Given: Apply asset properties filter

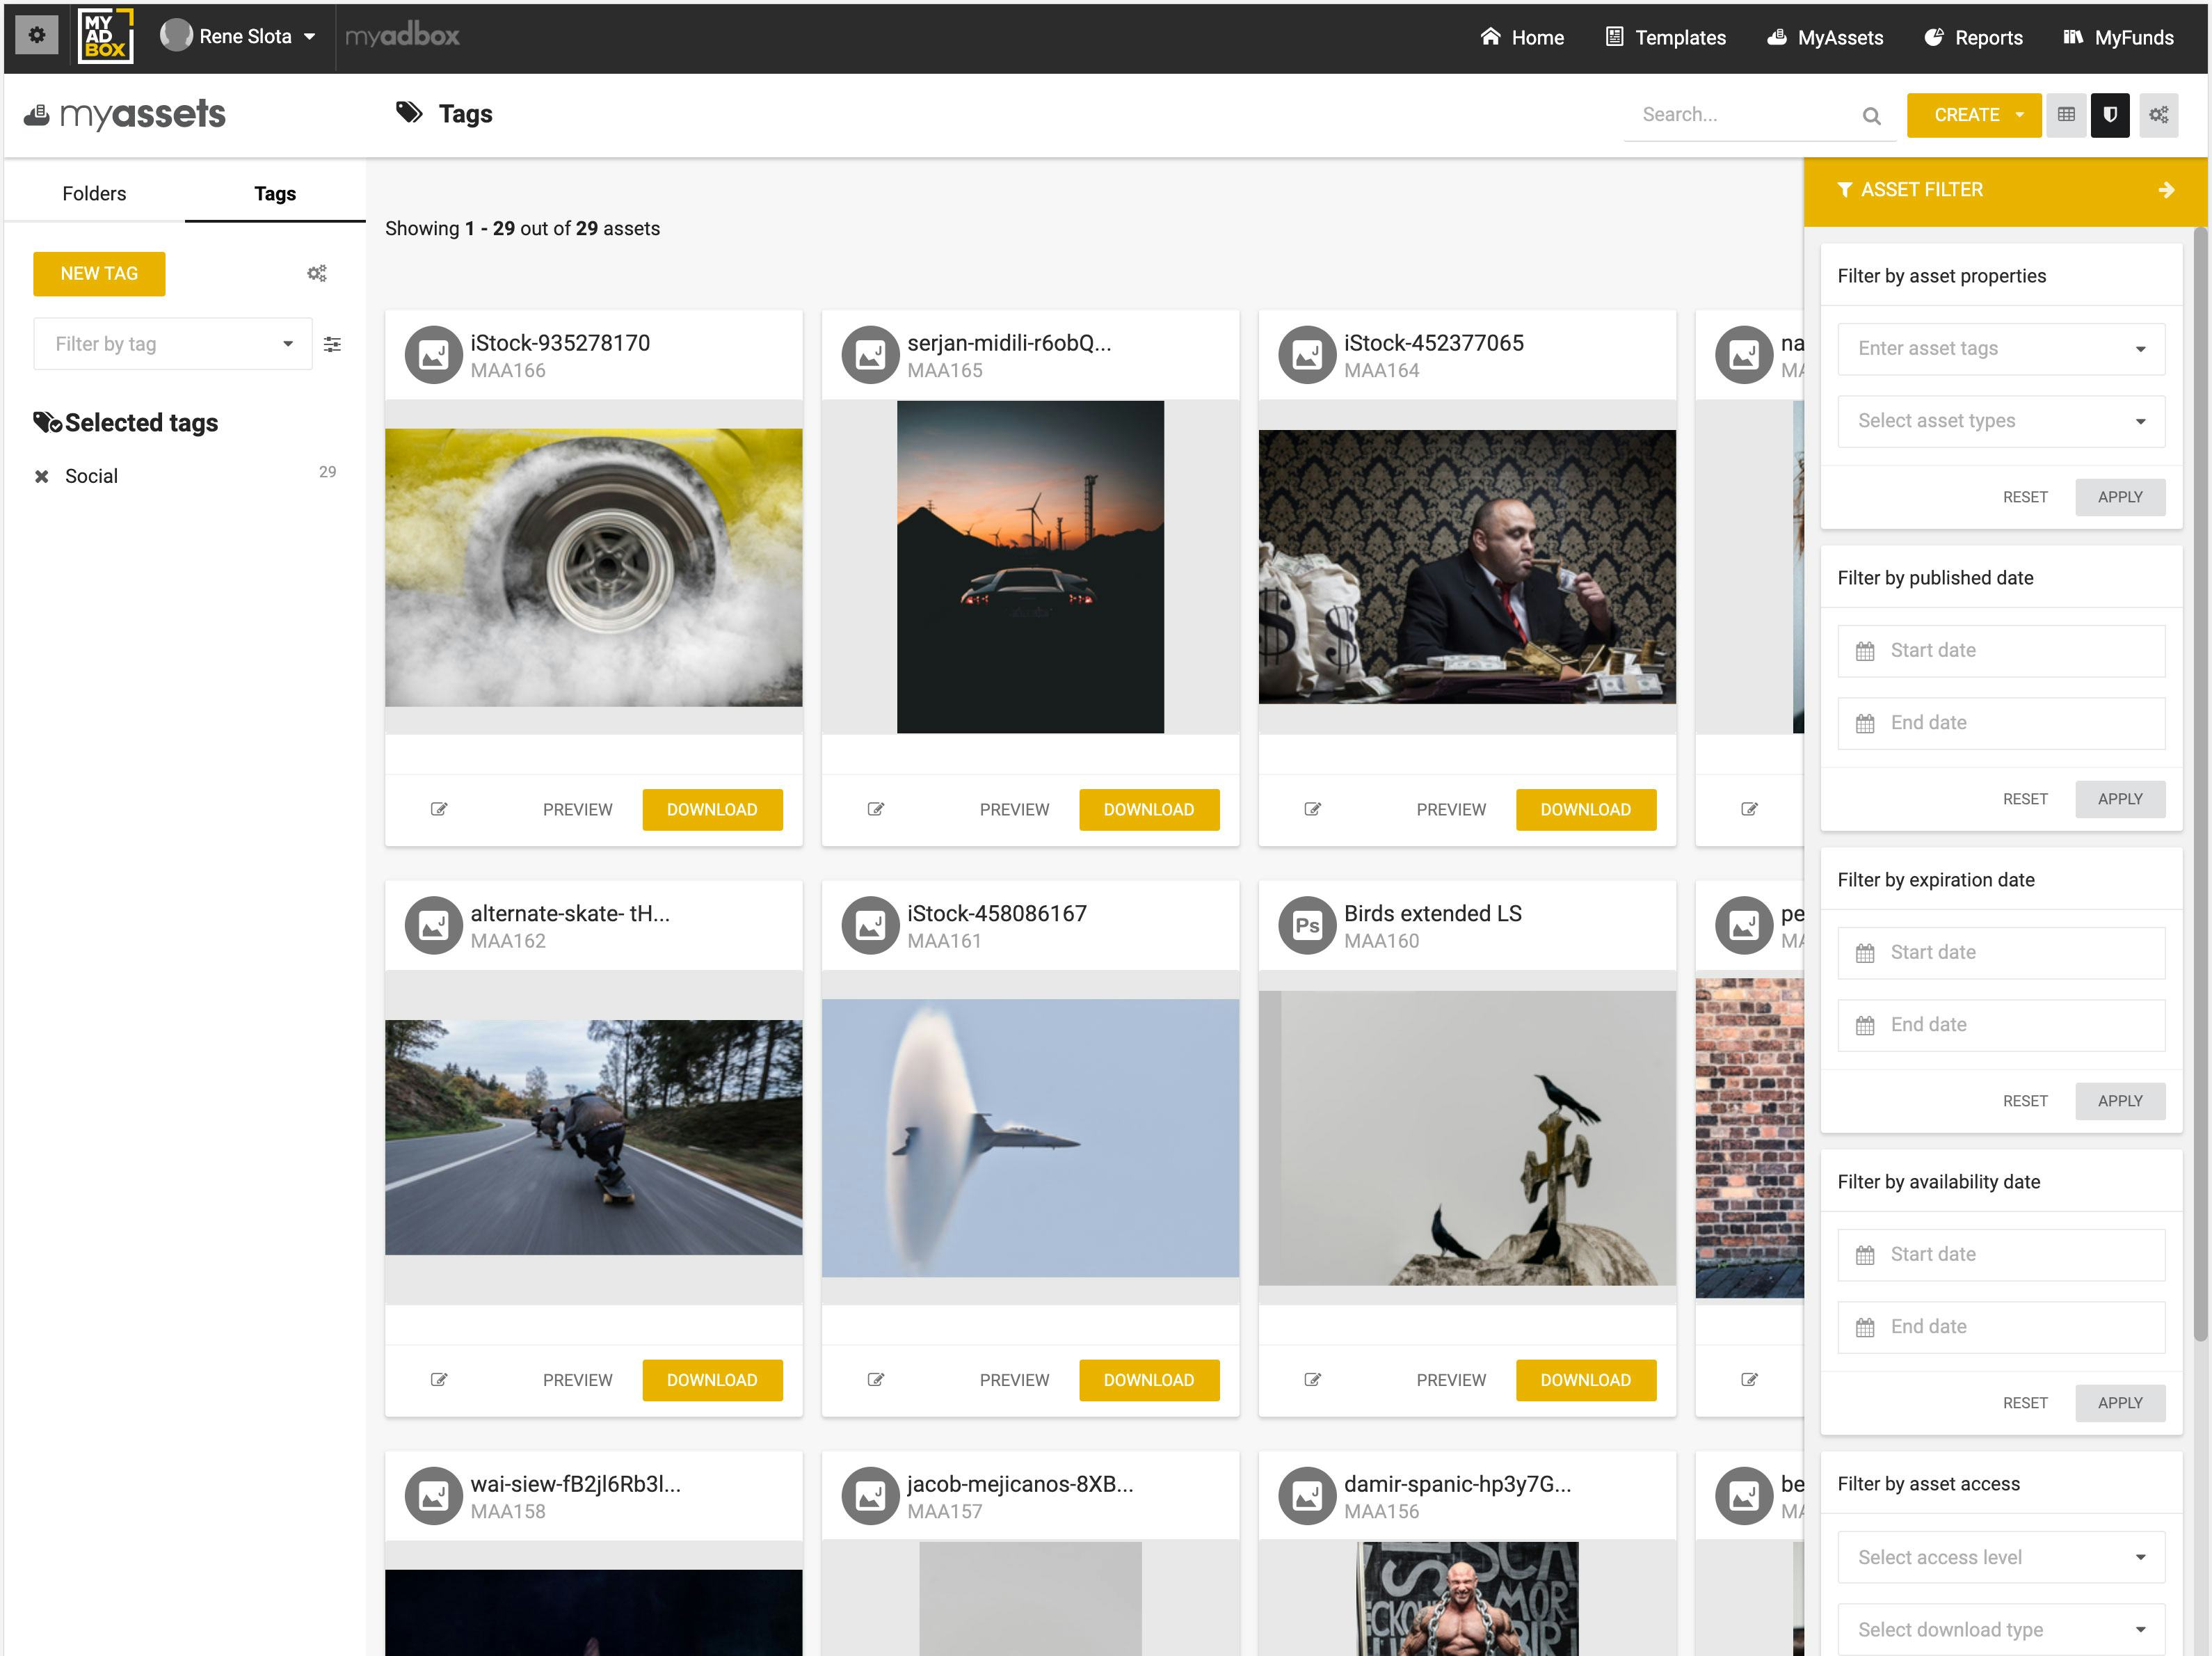Looking at the screenshot, I should (x=2120, y=497).
